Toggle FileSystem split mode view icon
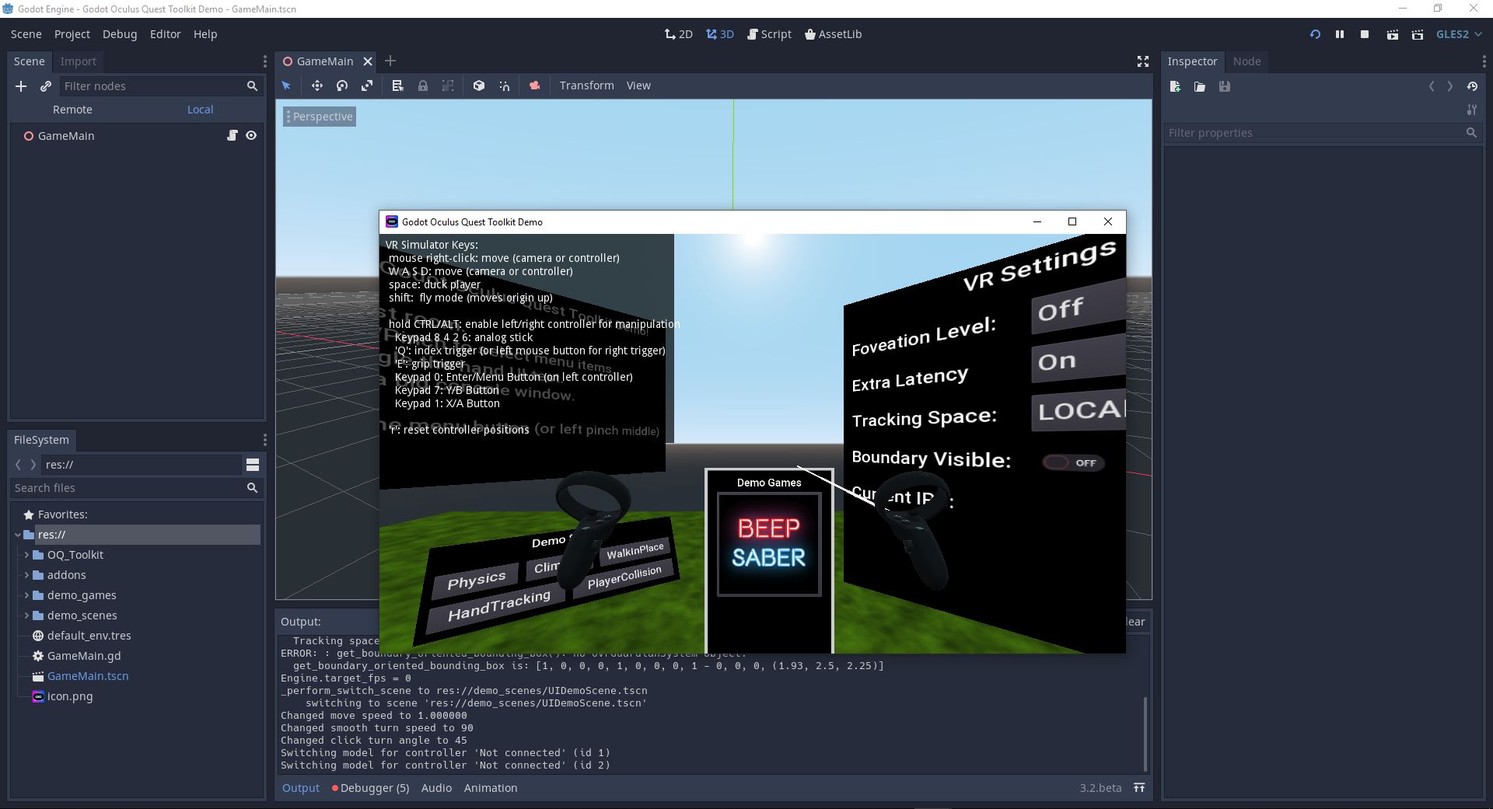1493x809 pixels. [253, 465]
